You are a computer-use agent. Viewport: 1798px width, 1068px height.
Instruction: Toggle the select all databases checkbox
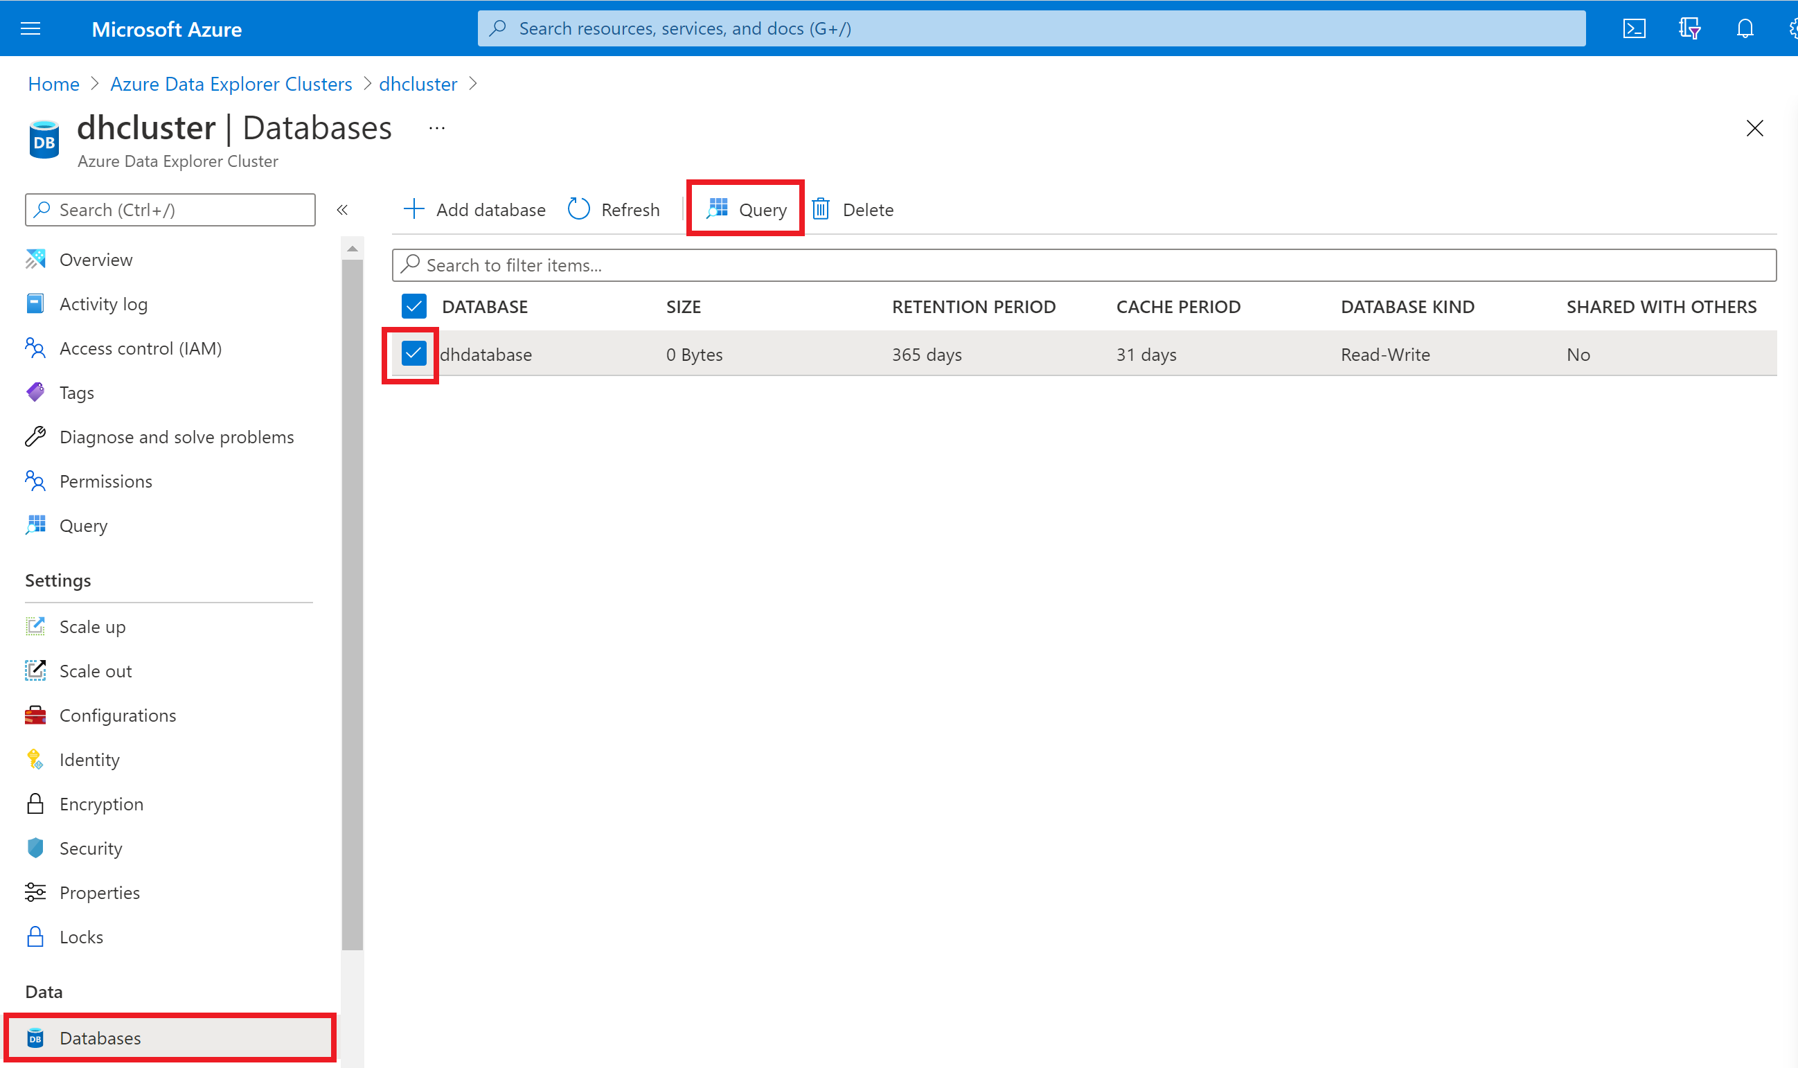(x=413, y=305)
